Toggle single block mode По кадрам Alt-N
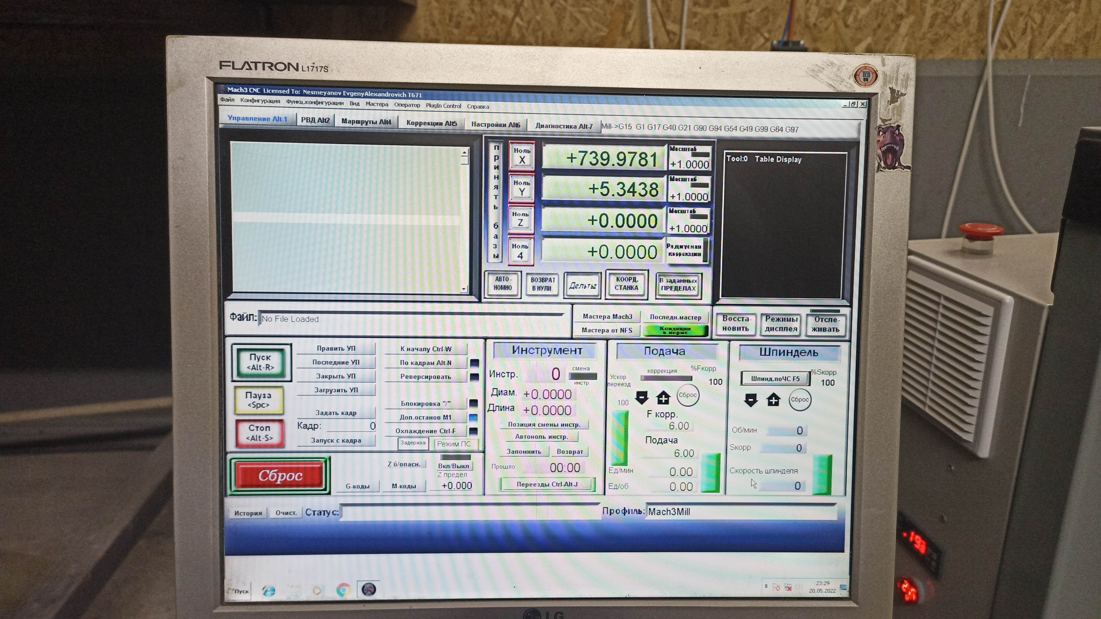The image size is (1101, 619). click(x=425, y=363)
